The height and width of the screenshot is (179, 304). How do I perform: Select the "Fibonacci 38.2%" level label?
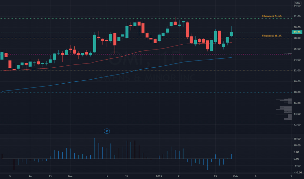tap(271, 36)
